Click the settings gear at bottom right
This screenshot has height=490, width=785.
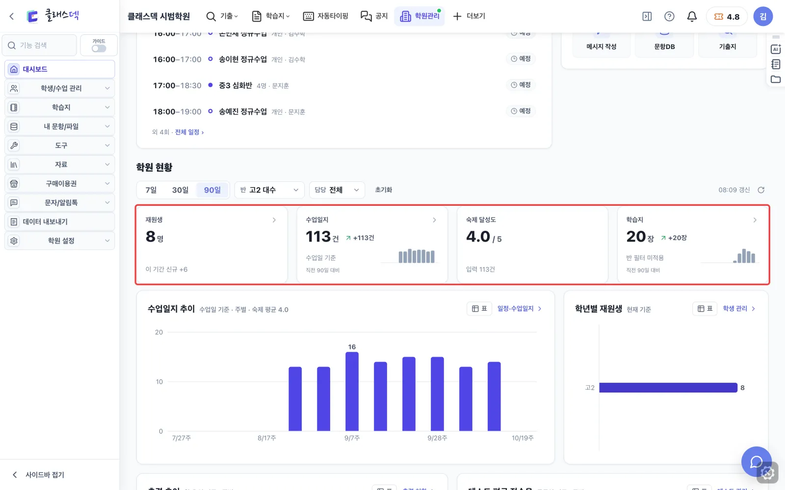tap(768, 473)
